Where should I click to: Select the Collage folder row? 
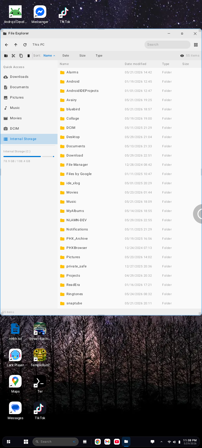pos(130,118)
